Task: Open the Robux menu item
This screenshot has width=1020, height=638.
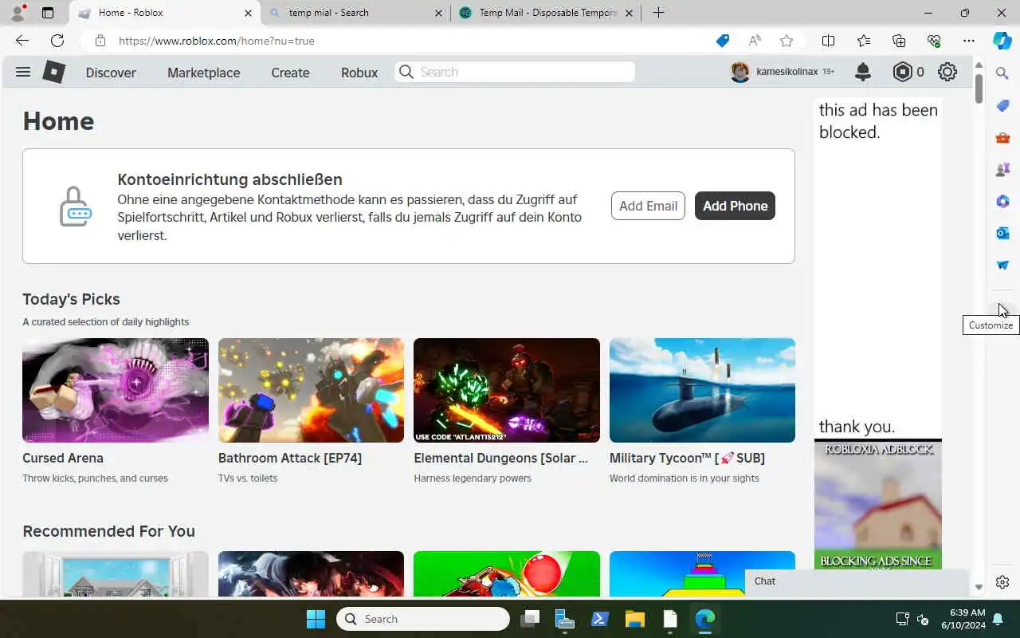Action: click(359, 73)
